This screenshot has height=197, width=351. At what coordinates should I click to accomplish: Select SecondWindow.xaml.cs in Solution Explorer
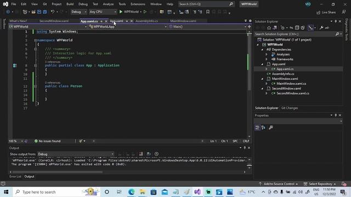click(293, 94)
